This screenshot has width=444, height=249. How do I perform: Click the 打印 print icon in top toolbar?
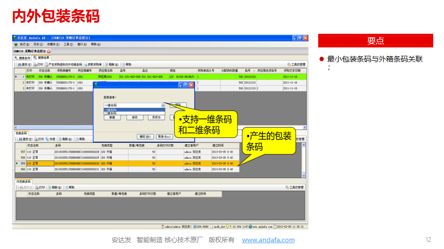click(x=36, y=64)
